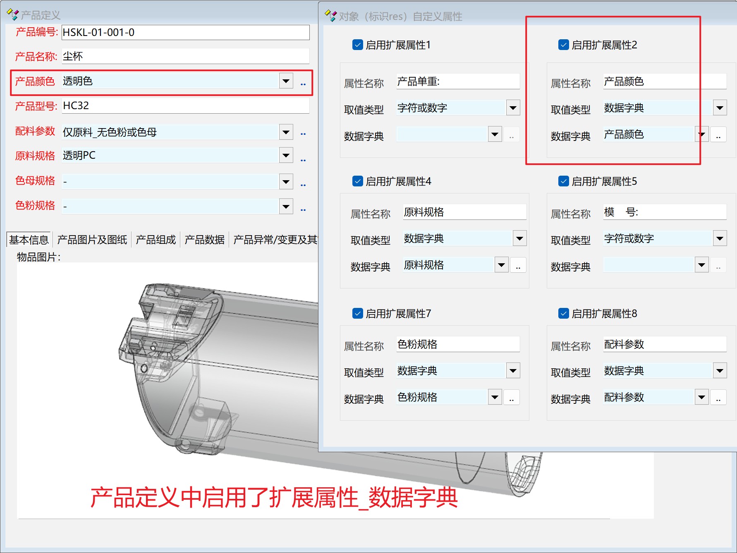Toggle the 启用扩展属性2 checkbox
The width and height of the screenshot is (737, 553).
pyautogui.click(x=563, y=45)
